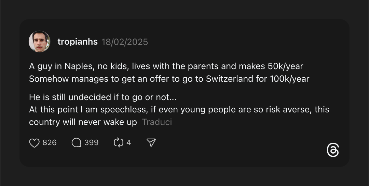Open replies via the comment bubble icon

point(77,143)
